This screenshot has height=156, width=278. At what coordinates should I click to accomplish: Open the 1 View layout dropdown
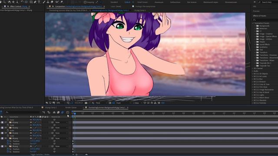[x=138, y=103]
